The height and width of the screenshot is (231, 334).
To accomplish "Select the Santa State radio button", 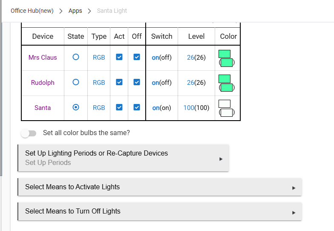I will (x=76, y=108).
